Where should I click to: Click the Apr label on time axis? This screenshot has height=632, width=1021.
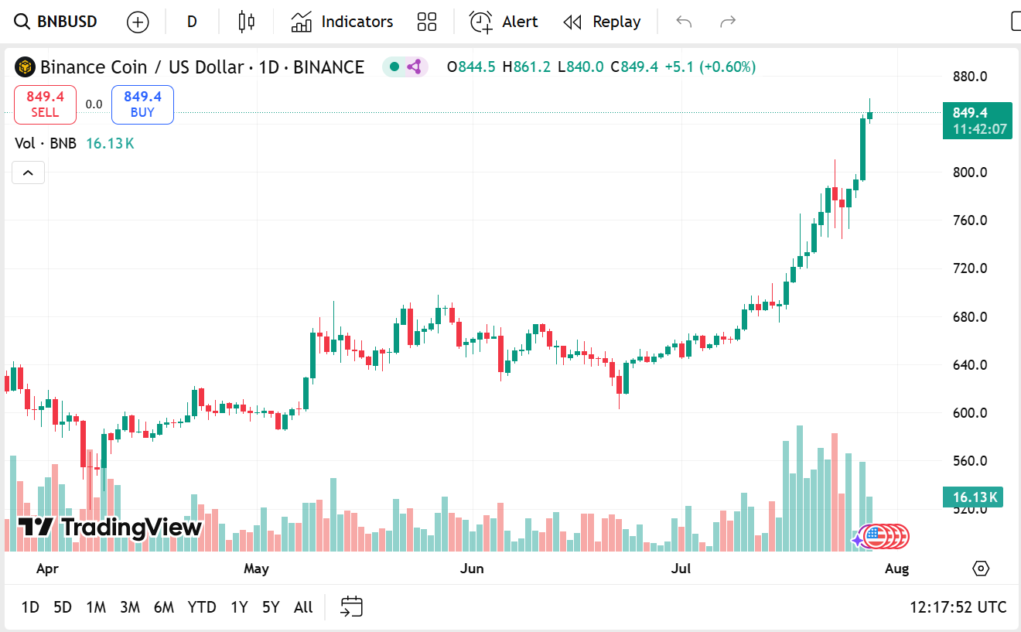click(47, 569)
